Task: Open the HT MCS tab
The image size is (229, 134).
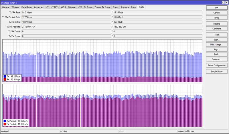Action: tap(55, 7)
